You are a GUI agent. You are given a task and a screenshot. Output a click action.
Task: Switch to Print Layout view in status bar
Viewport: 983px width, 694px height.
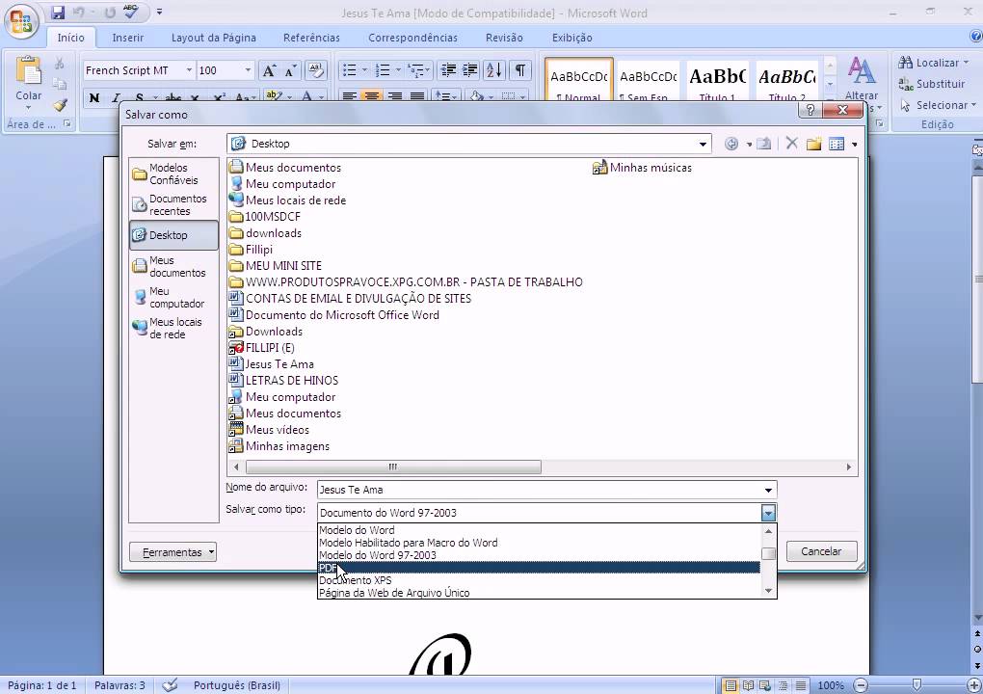click(731, 685)
